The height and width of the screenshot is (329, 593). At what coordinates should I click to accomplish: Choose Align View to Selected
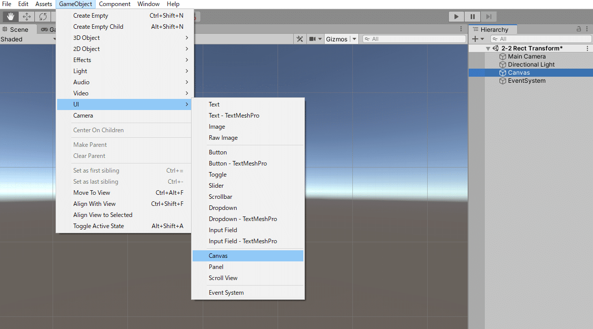click(x=124, y=215)
